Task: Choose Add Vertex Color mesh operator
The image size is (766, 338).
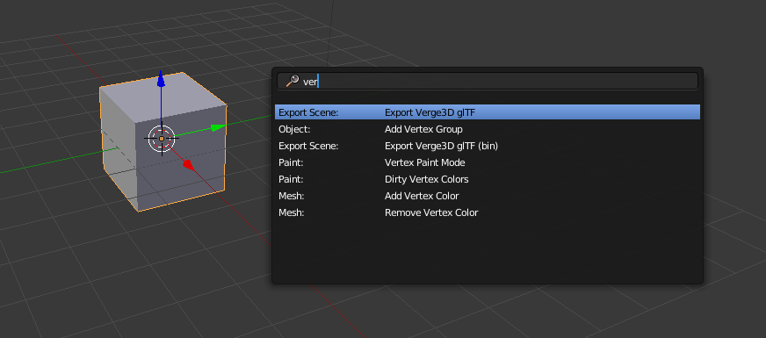Action: [487, 196]
